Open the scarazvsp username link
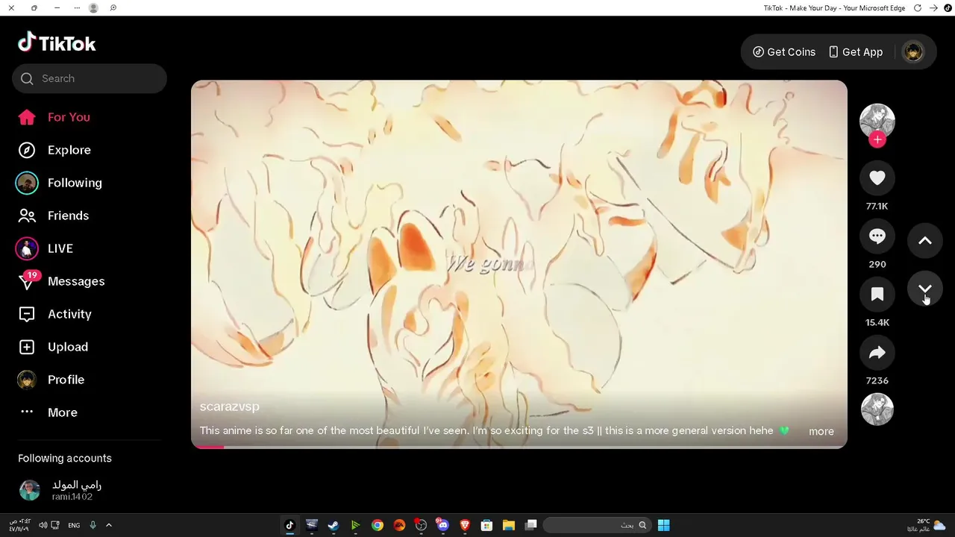955x537 pixels. [x=230, y=406]
